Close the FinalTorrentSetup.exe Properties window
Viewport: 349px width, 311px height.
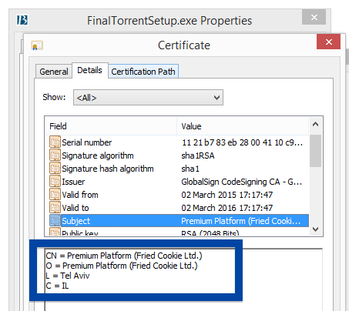pyautogui.click(x=314, y=17)
